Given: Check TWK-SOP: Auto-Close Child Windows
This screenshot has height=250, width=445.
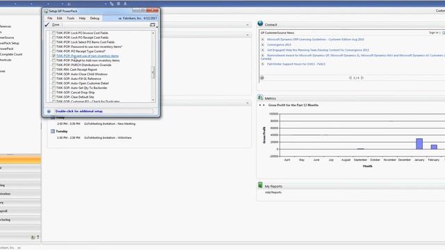Looking at the screenshot, I should [x=54, y=74].
